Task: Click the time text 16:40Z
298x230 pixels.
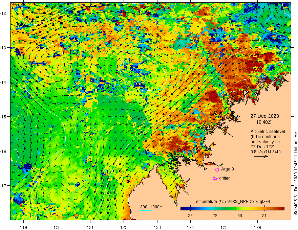Action: tap(263, 122)
